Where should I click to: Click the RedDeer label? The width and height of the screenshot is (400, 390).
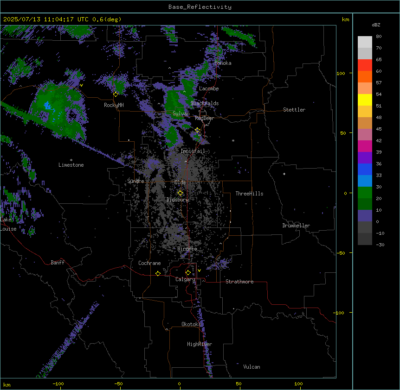pos(204,118)
